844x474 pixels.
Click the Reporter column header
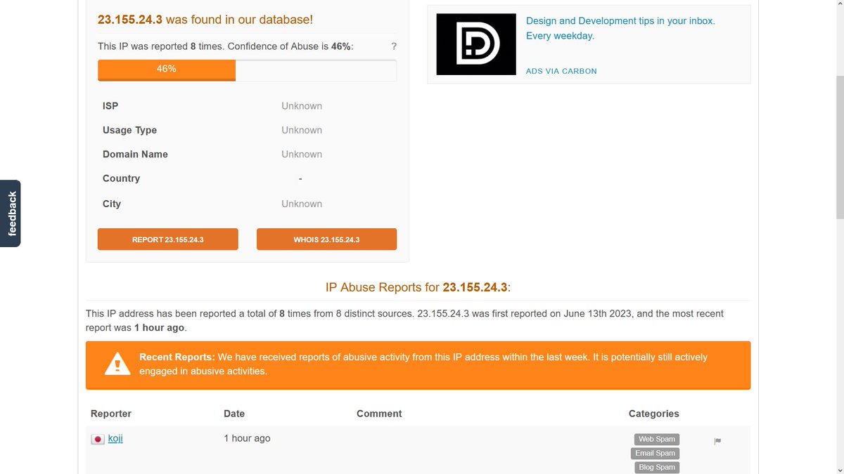coord(111,414)
